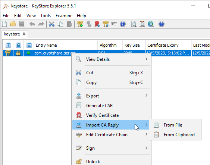Open the Edit menu

[18, 16]
